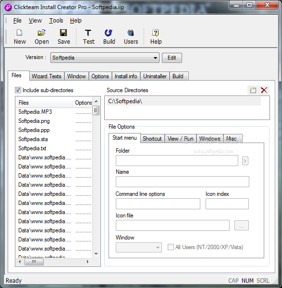Image resolution: width=282 pixels, height=288 pixels.
Task: Select Softpedia.sta in the file list
Action: 33,139
